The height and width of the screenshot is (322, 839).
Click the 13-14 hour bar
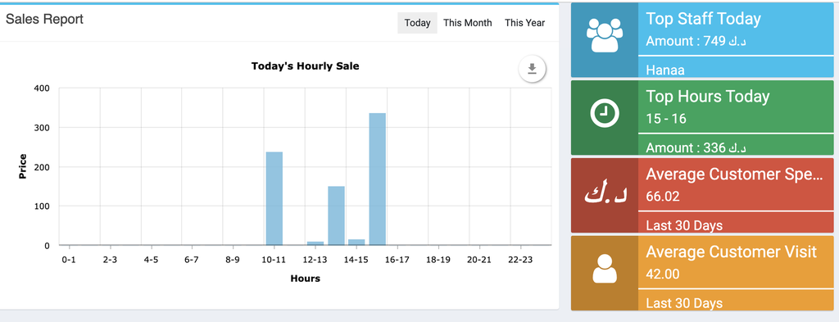click(x=336, y=215)
